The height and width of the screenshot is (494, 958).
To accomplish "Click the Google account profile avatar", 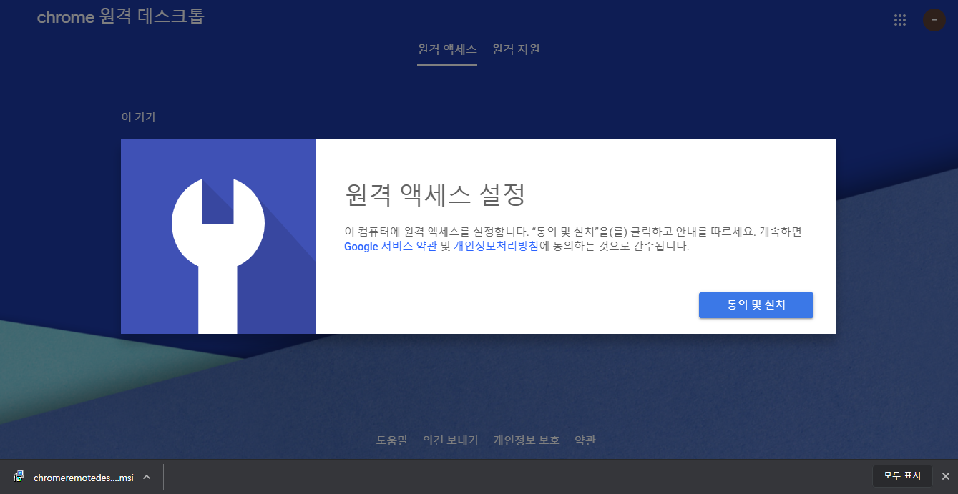I will click(933, 19).
